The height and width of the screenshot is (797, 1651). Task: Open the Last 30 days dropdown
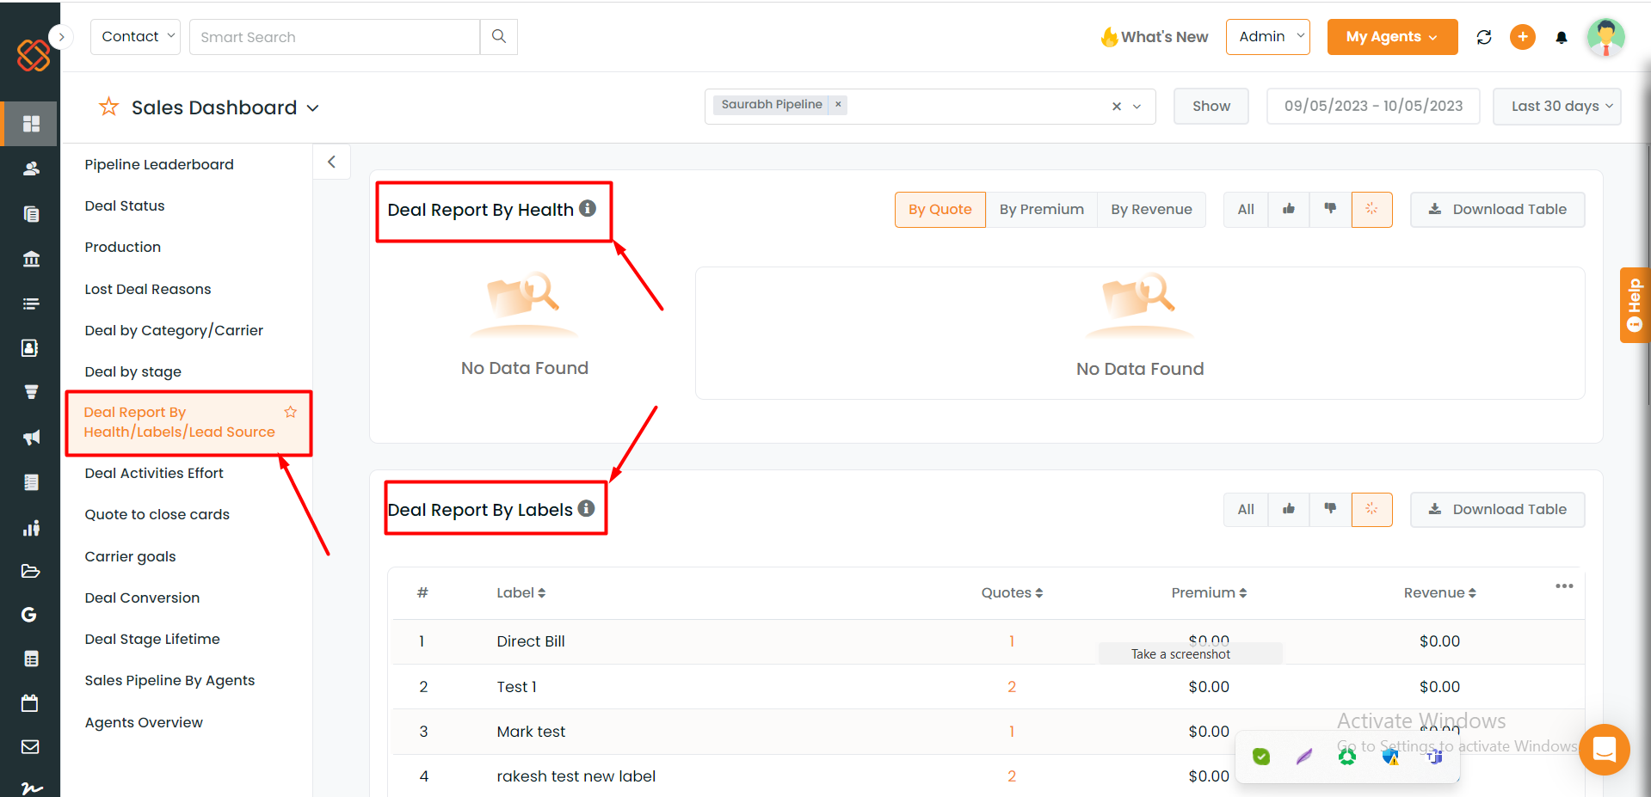1556,107
